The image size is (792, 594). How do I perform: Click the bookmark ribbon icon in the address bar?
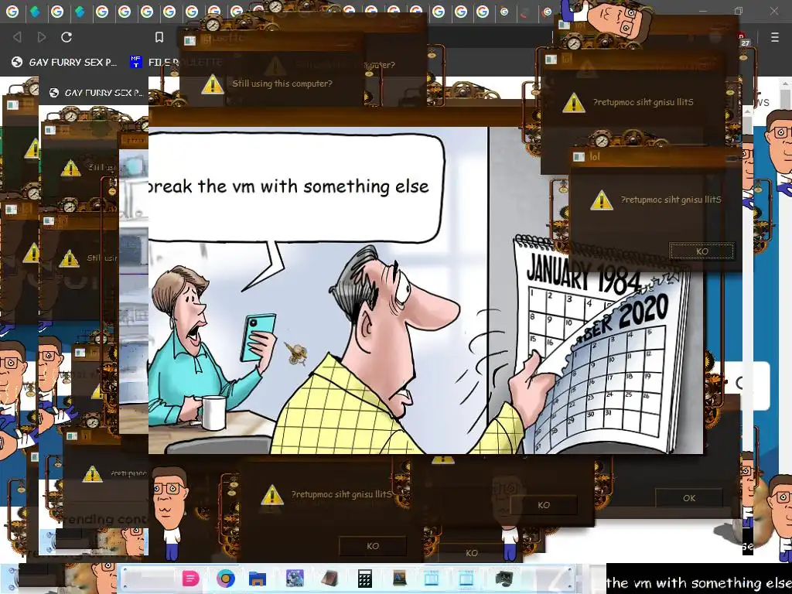pos(159,37)
